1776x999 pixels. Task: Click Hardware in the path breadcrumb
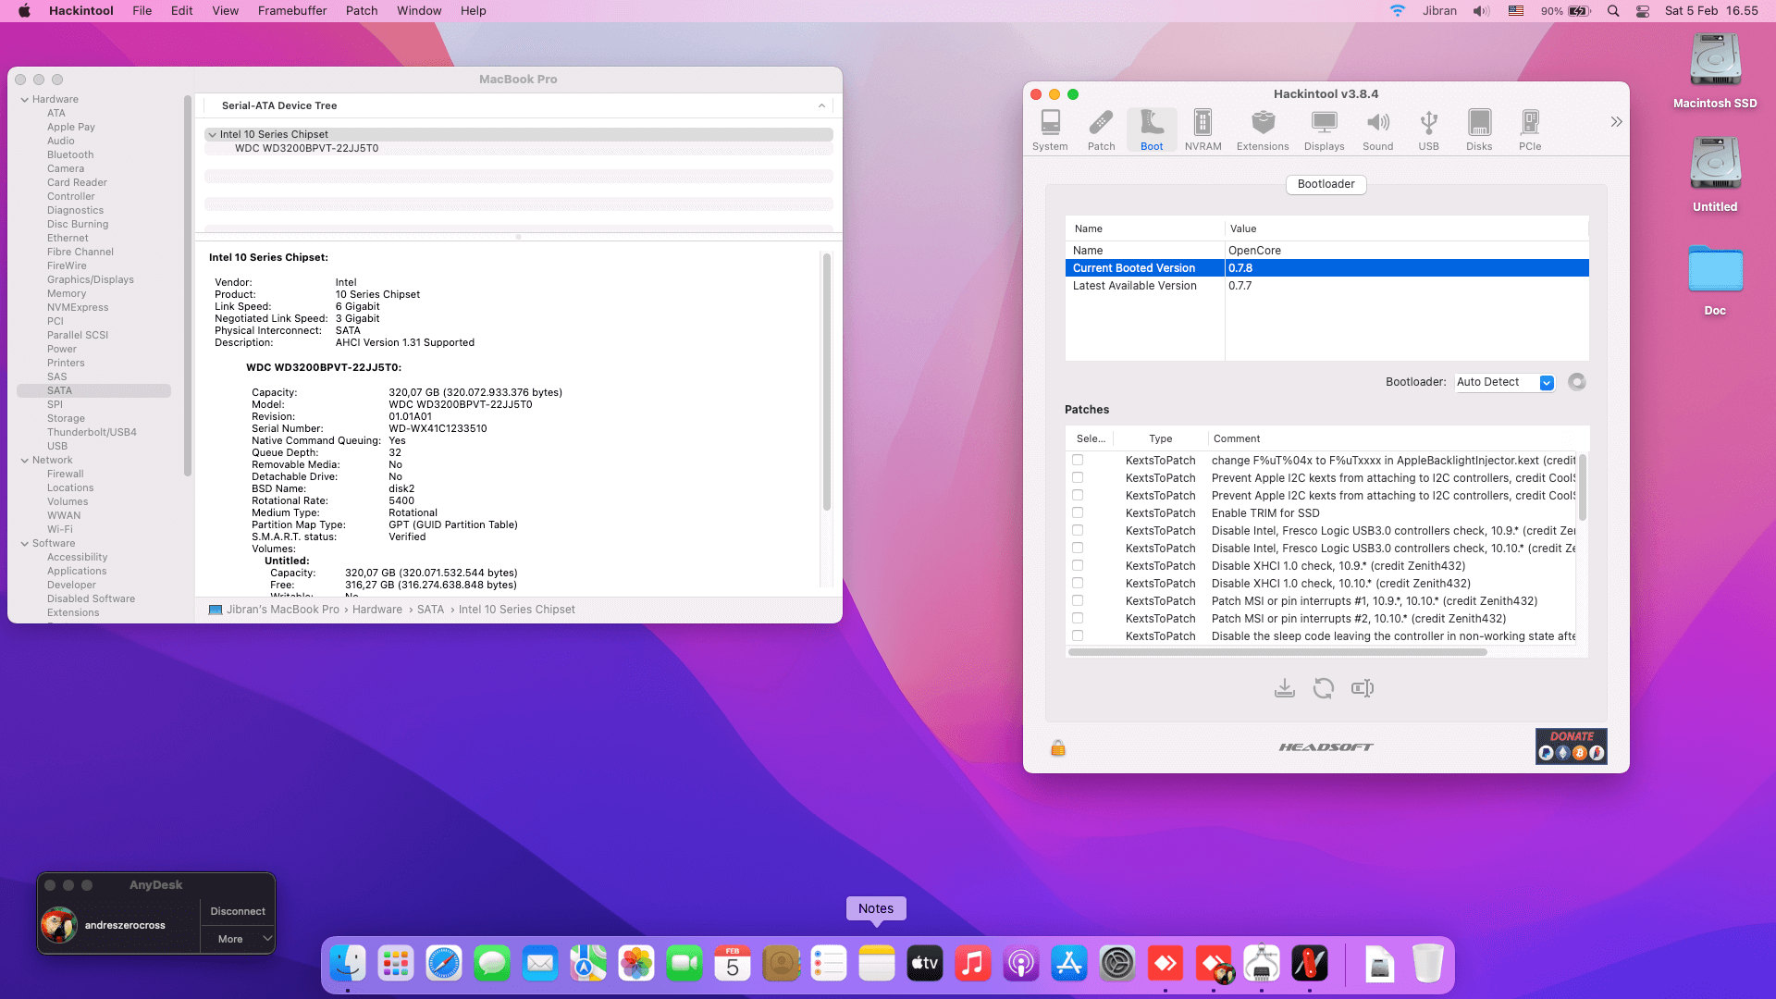coord(376,610)
